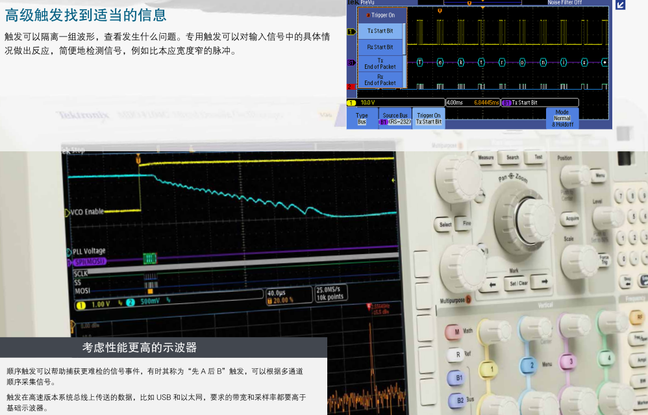Click the bottom Trigger On Tx Start Bit button
Screen dimensions: 648x415
[x=429, y=119]
